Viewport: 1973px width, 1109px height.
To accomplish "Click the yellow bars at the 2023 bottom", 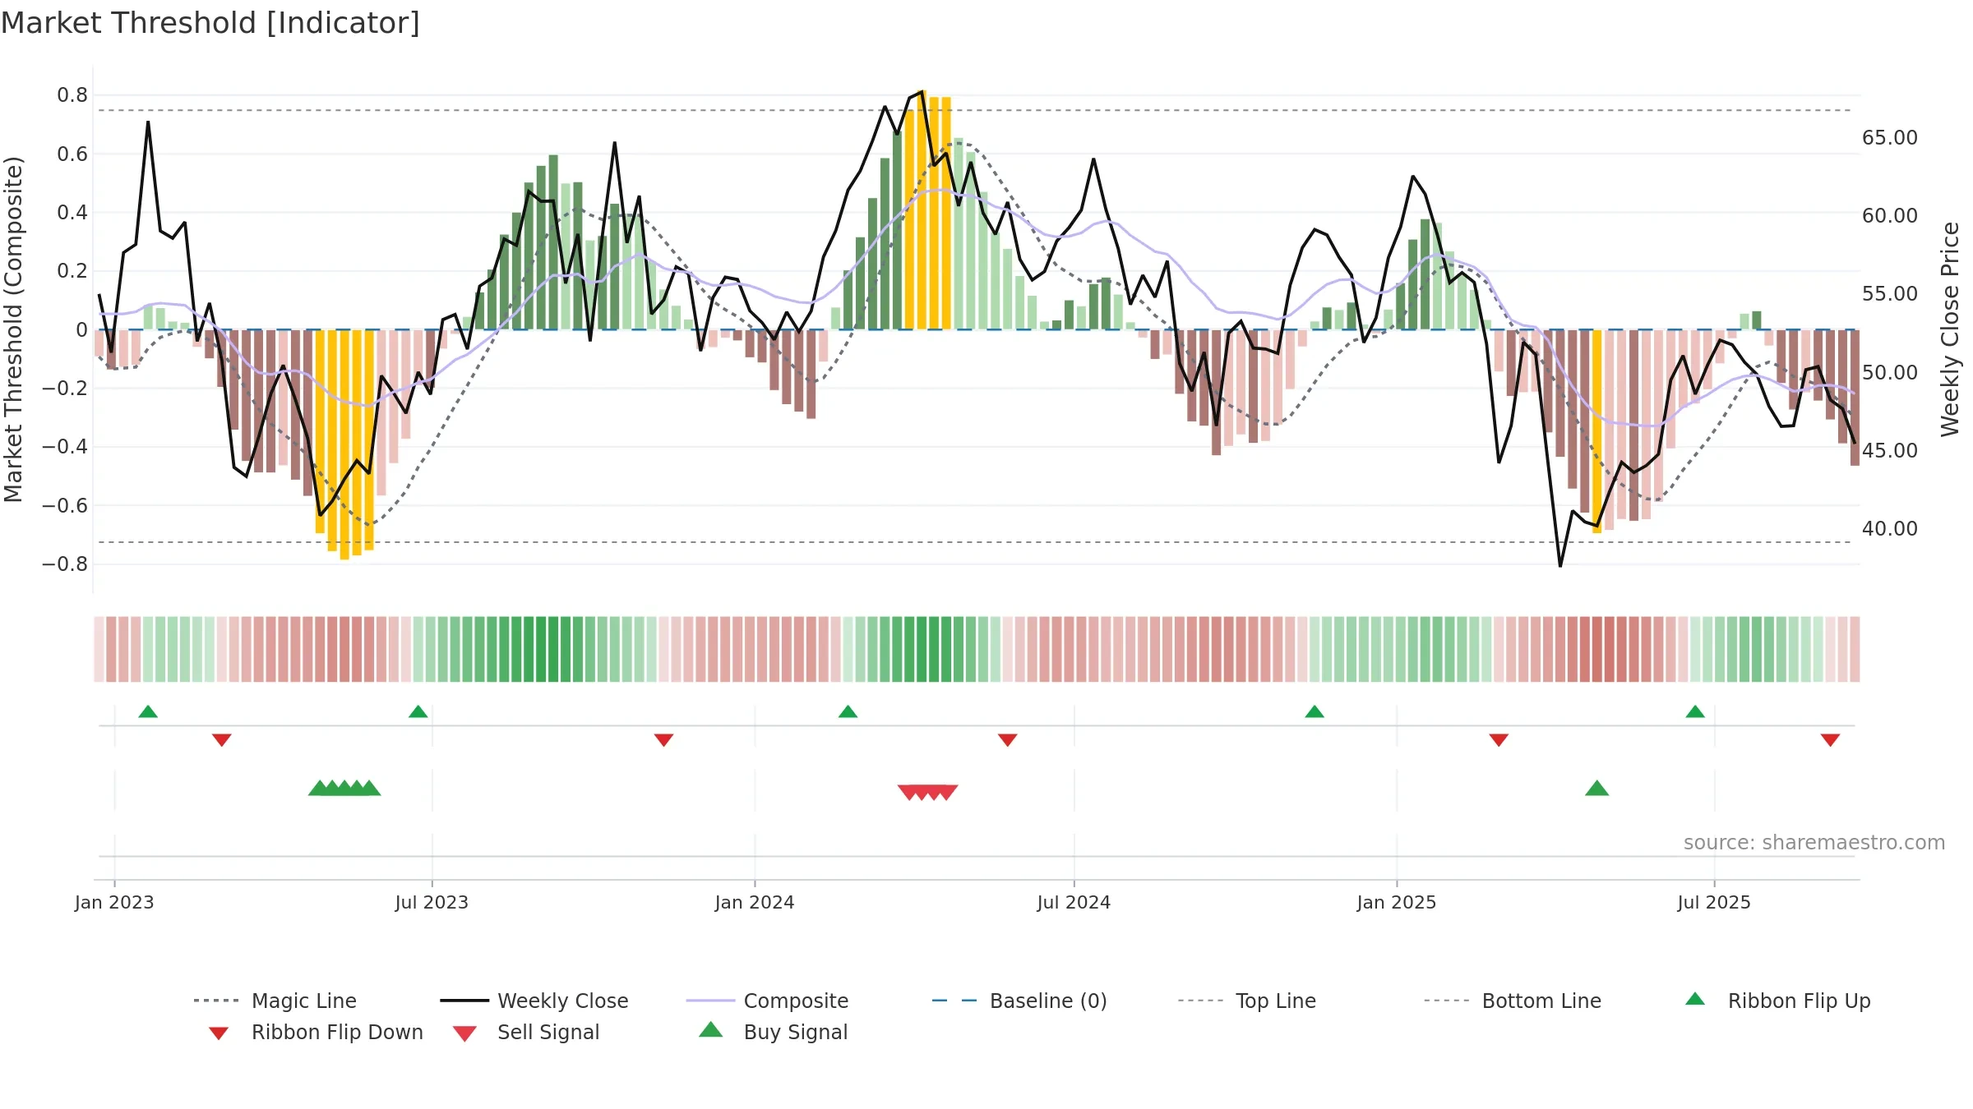I will pyautogui.click(x=344, y=444).
